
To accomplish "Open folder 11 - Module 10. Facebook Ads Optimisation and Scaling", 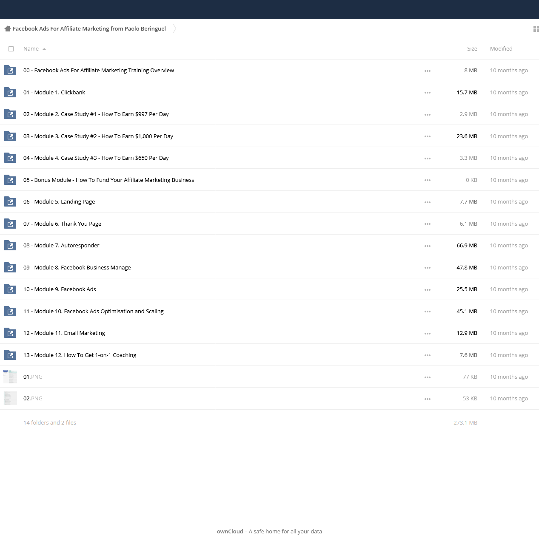I will (x=94, y=311).
